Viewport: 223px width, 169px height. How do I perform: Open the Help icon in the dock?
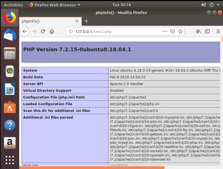10,125
